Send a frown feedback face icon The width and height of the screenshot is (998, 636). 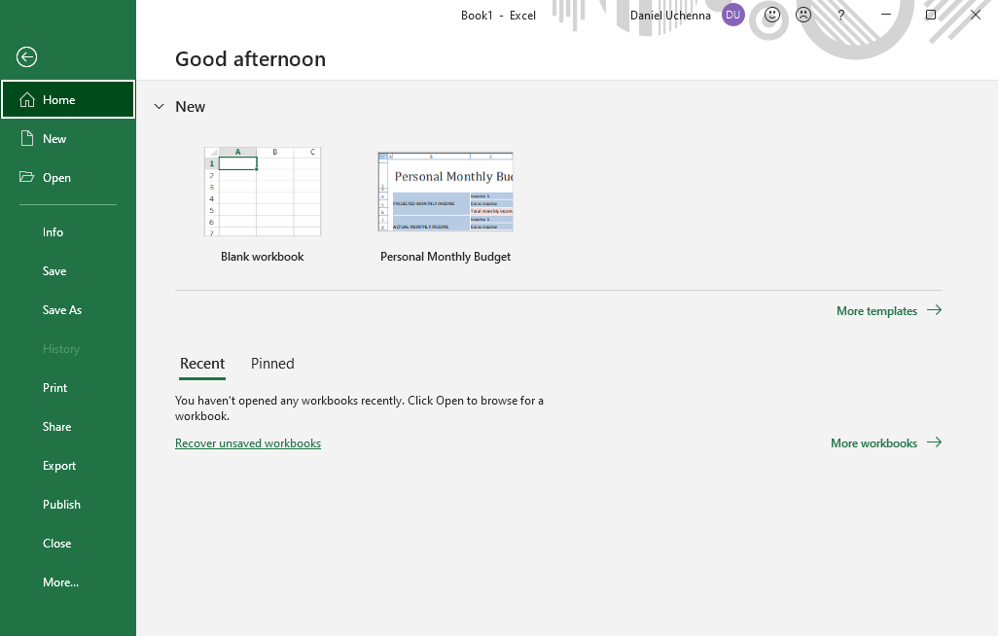coord(803,16)
